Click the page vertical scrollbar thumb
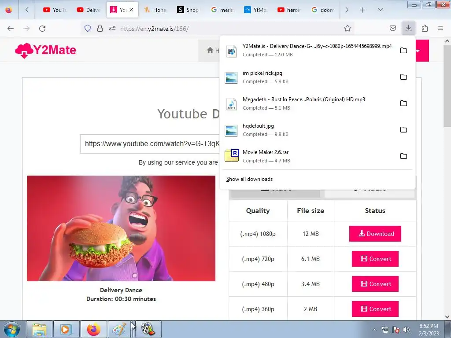Screen dimensions: 451x338 click(447, 86)
